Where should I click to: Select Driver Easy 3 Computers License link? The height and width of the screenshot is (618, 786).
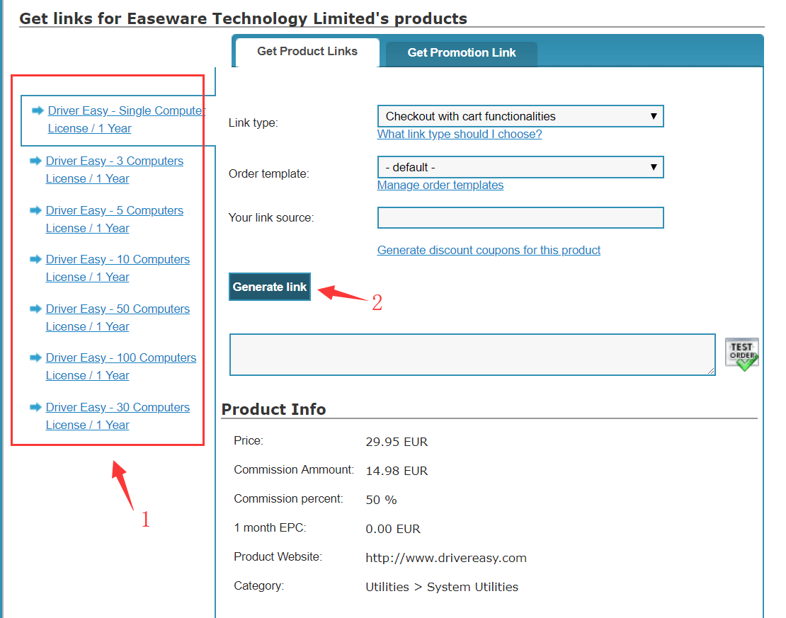point(114,161)
